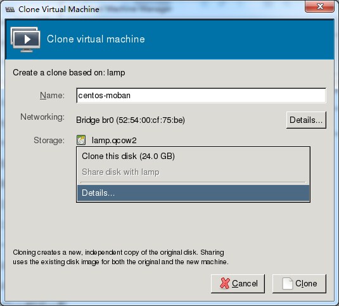The height and width of the screenshot is (306, 339).
Task: Click the Bridge br0 MAC address text
Action: coord(131,120)
